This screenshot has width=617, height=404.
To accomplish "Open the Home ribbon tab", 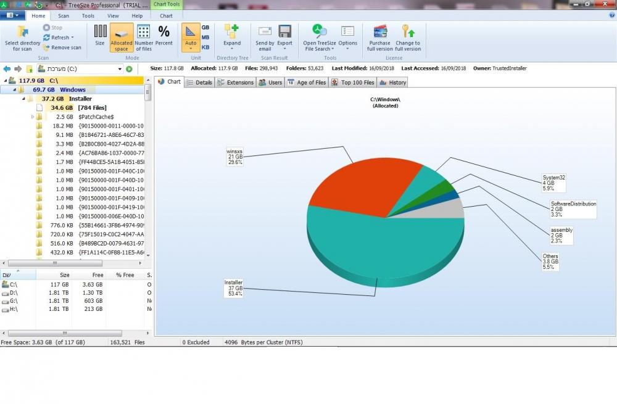I will click(x=38, y=16).
